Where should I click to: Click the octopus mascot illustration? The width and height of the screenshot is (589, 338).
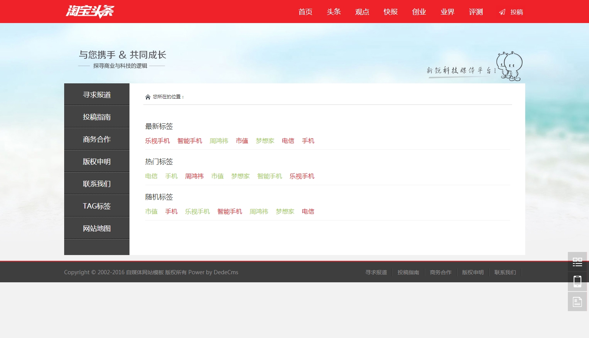pyautogui.click(x=509, y=66)
